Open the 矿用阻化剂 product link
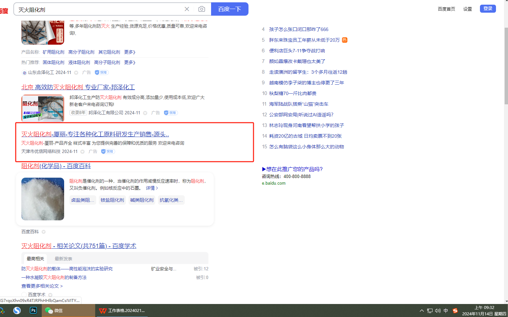The width and height of the screenshot is (508, 317). 53,52
